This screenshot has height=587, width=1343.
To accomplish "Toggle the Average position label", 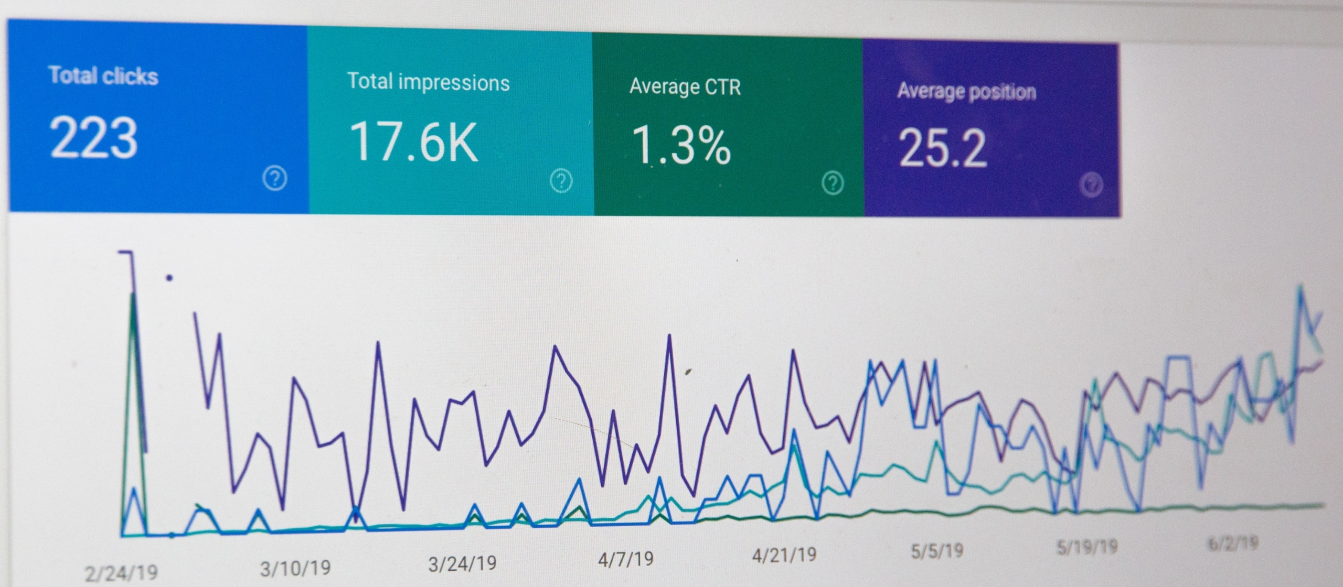I will 966,91.
